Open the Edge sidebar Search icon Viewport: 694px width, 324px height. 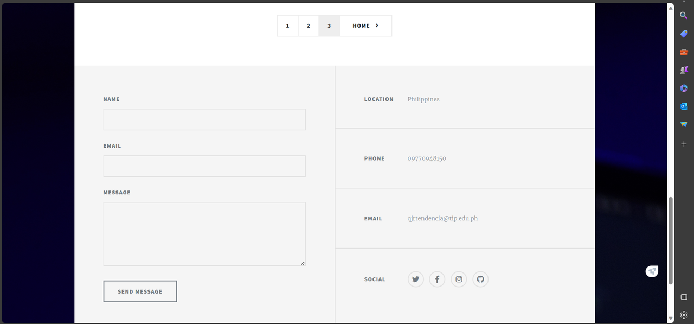(684, 16)
